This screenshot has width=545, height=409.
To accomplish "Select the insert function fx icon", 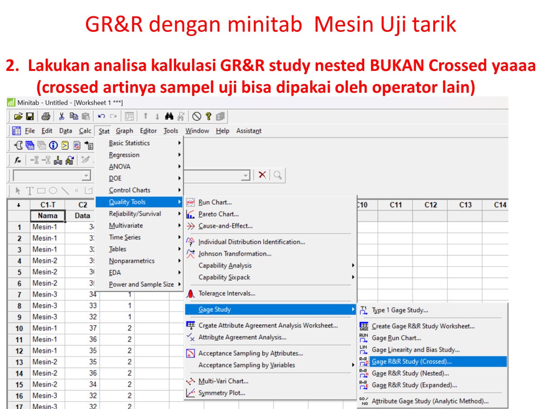I will pyautogui.click(x=17, y=160).
